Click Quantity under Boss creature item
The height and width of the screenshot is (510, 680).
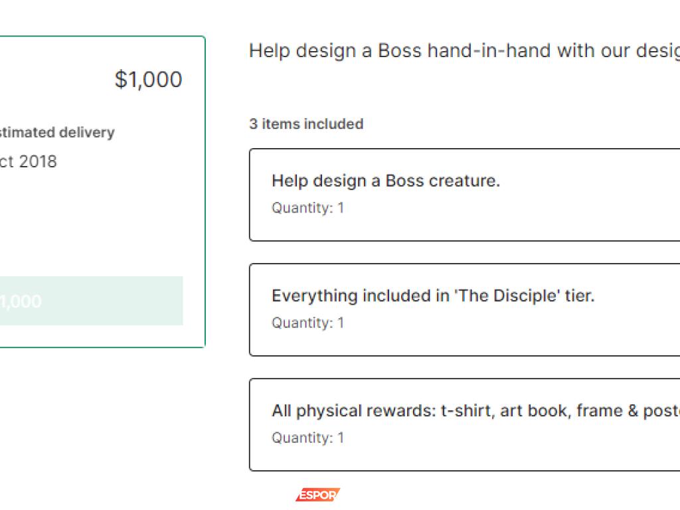308,208
